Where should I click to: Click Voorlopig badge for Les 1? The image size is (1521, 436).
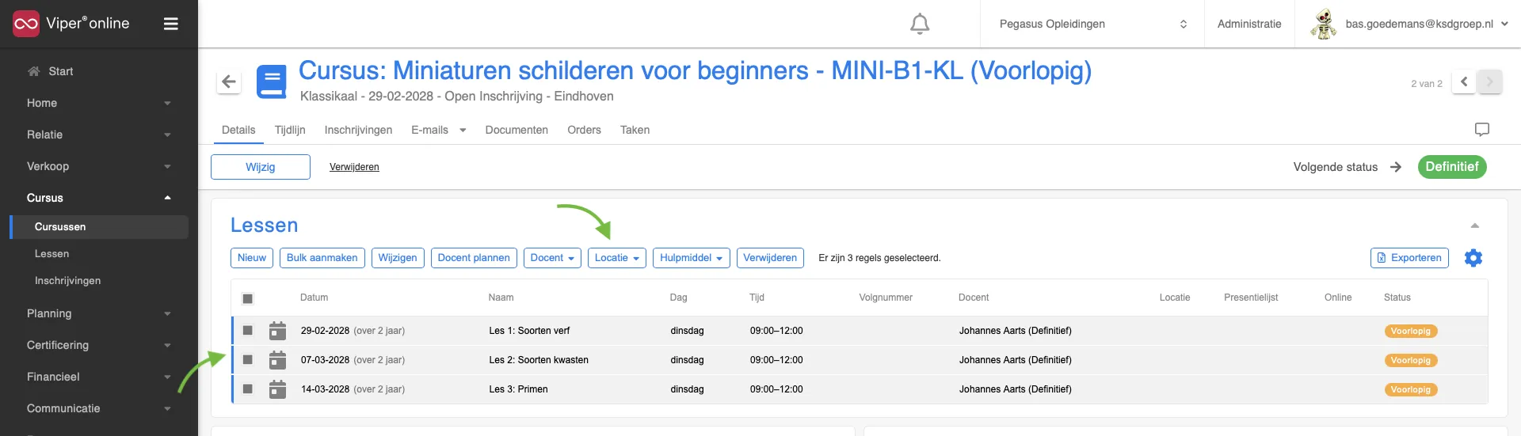[x=1411, y=332]
